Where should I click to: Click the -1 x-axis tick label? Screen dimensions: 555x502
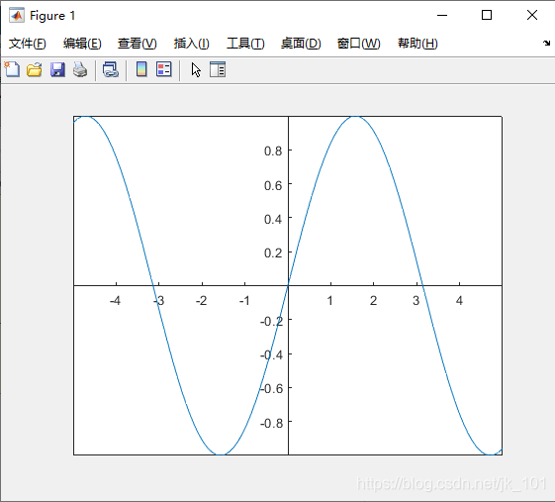point(244,301)
